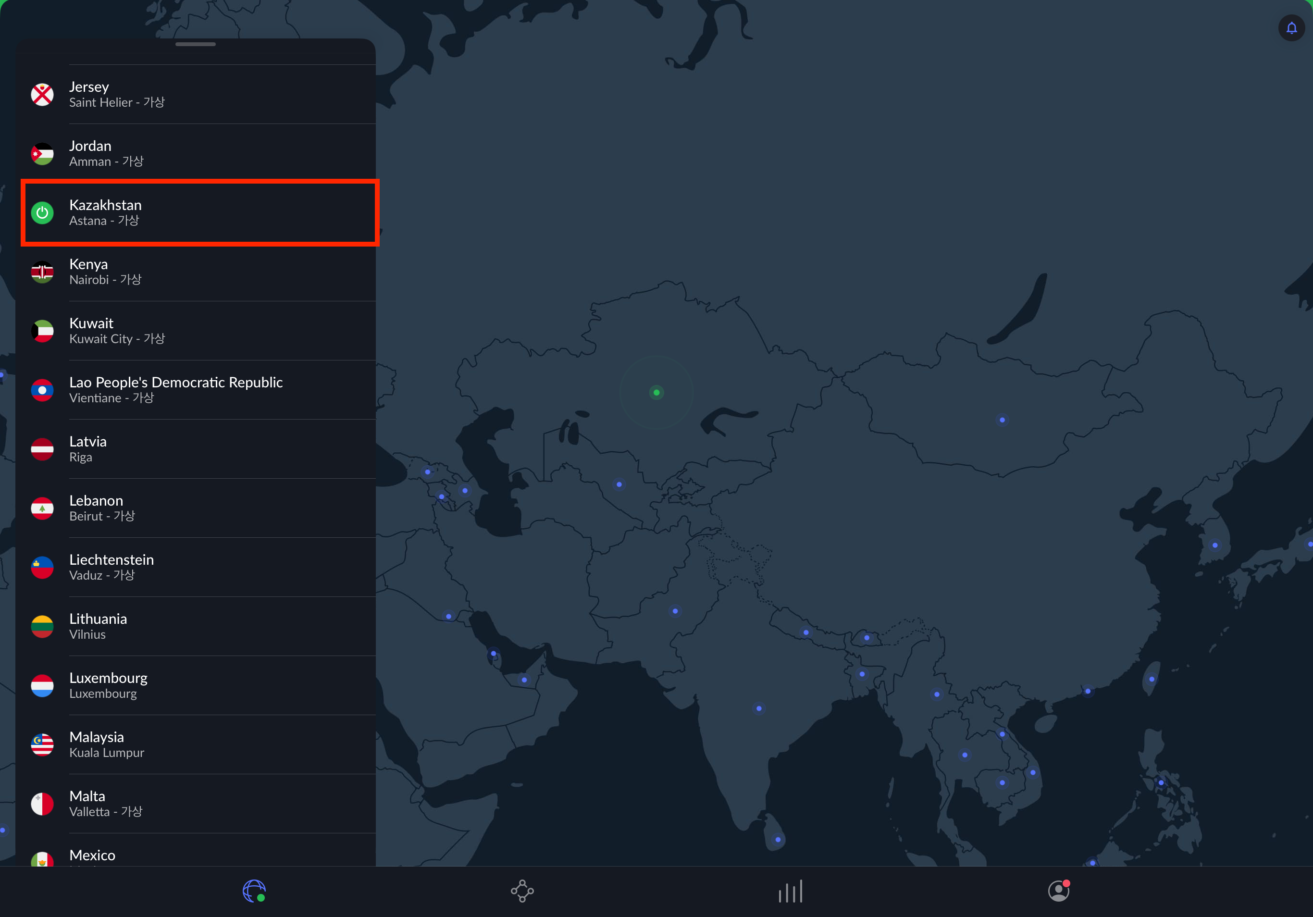Click the Mongolia server dot on map

click(1002, 420)
